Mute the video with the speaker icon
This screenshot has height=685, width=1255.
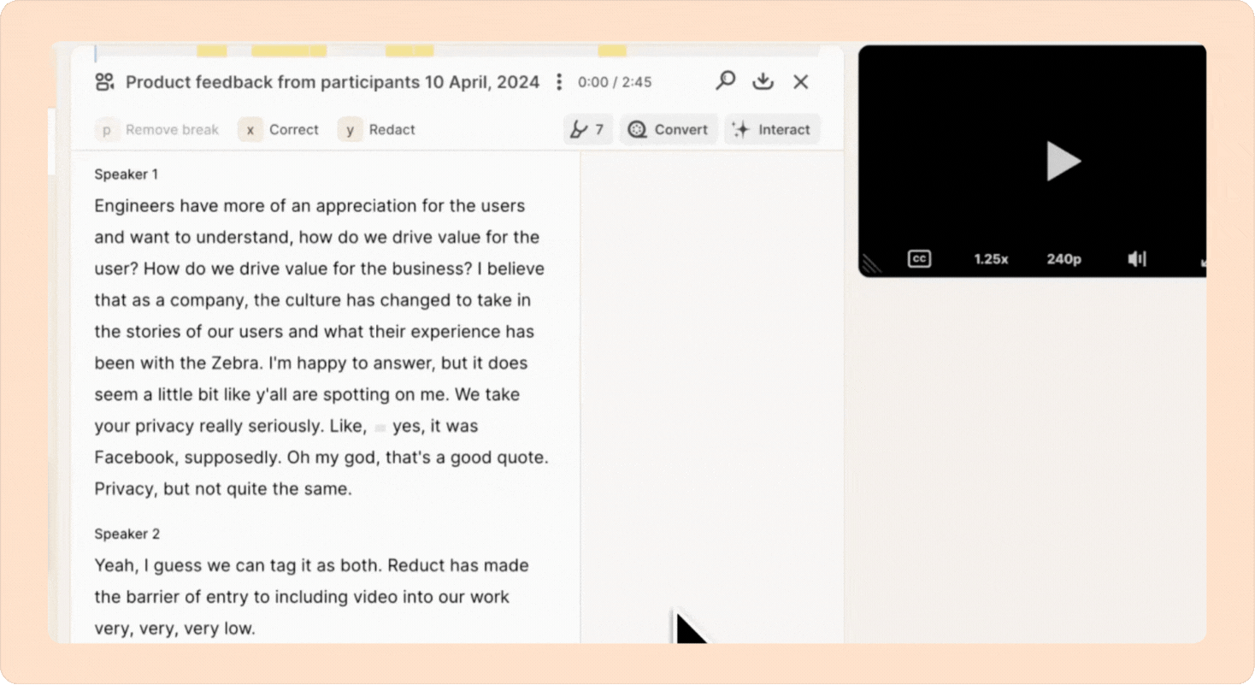pyautogui.click(x=1136, y=258)
